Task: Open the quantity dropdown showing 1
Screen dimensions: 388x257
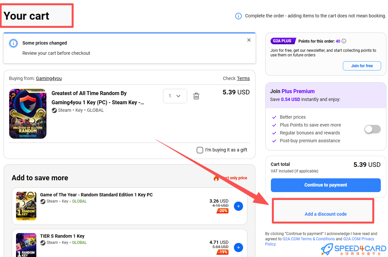Action: 175,96
